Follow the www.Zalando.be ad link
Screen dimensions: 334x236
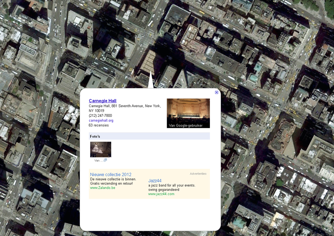(x=103, y=188)
